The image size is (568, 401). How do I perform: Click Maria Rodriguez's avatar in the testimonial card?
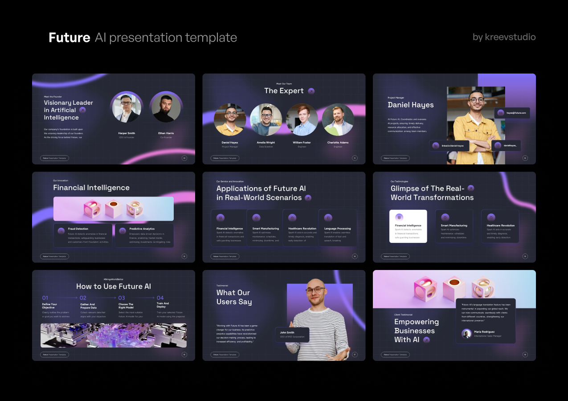[467, 333]
